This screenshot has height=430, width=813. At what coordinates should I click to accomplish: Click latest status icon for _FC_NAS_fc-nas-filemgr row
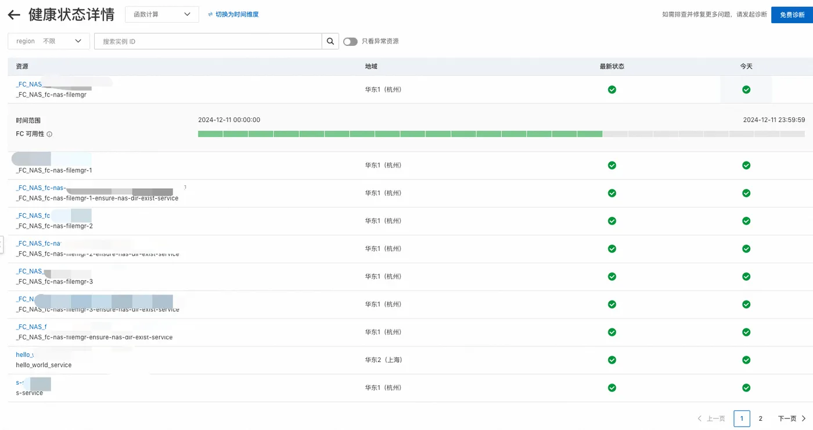pyautogui.click(x=611, y=89)
